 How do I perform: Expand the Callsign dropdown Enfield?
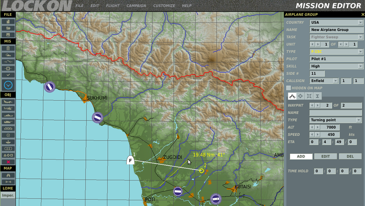click(x=335, y=81)
